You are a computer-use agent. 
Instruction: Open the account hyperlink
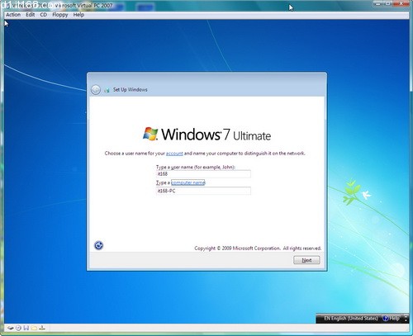click(174, 154)
